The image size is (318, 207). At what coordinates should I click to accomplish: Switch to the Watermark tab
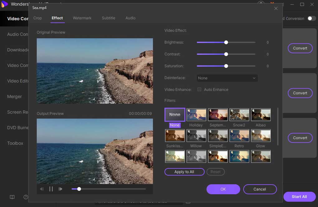[82, 18]
